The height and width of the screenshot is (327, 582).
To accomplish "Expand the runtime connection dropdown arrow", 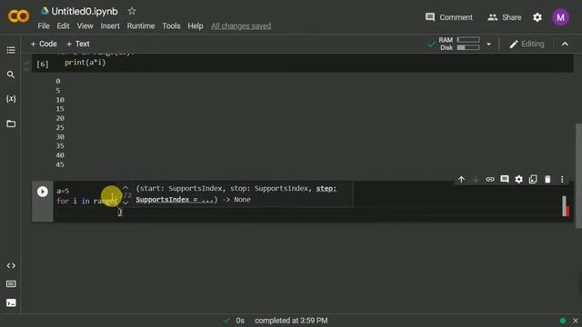I will pos(489,45).
